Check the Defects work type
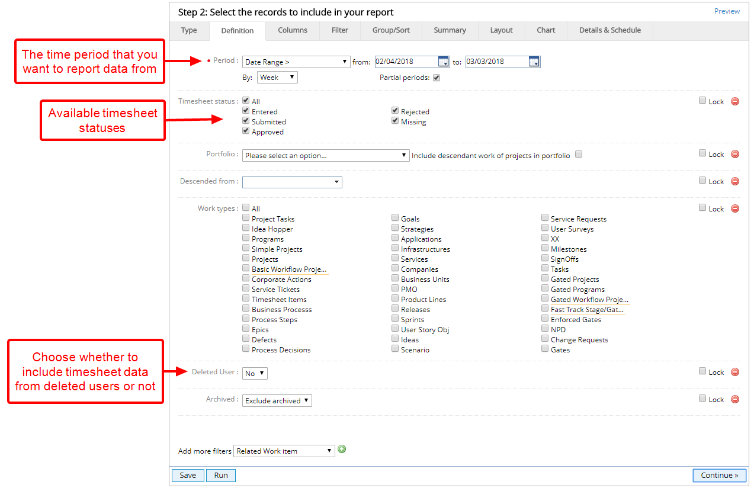 tap(246, 339)
